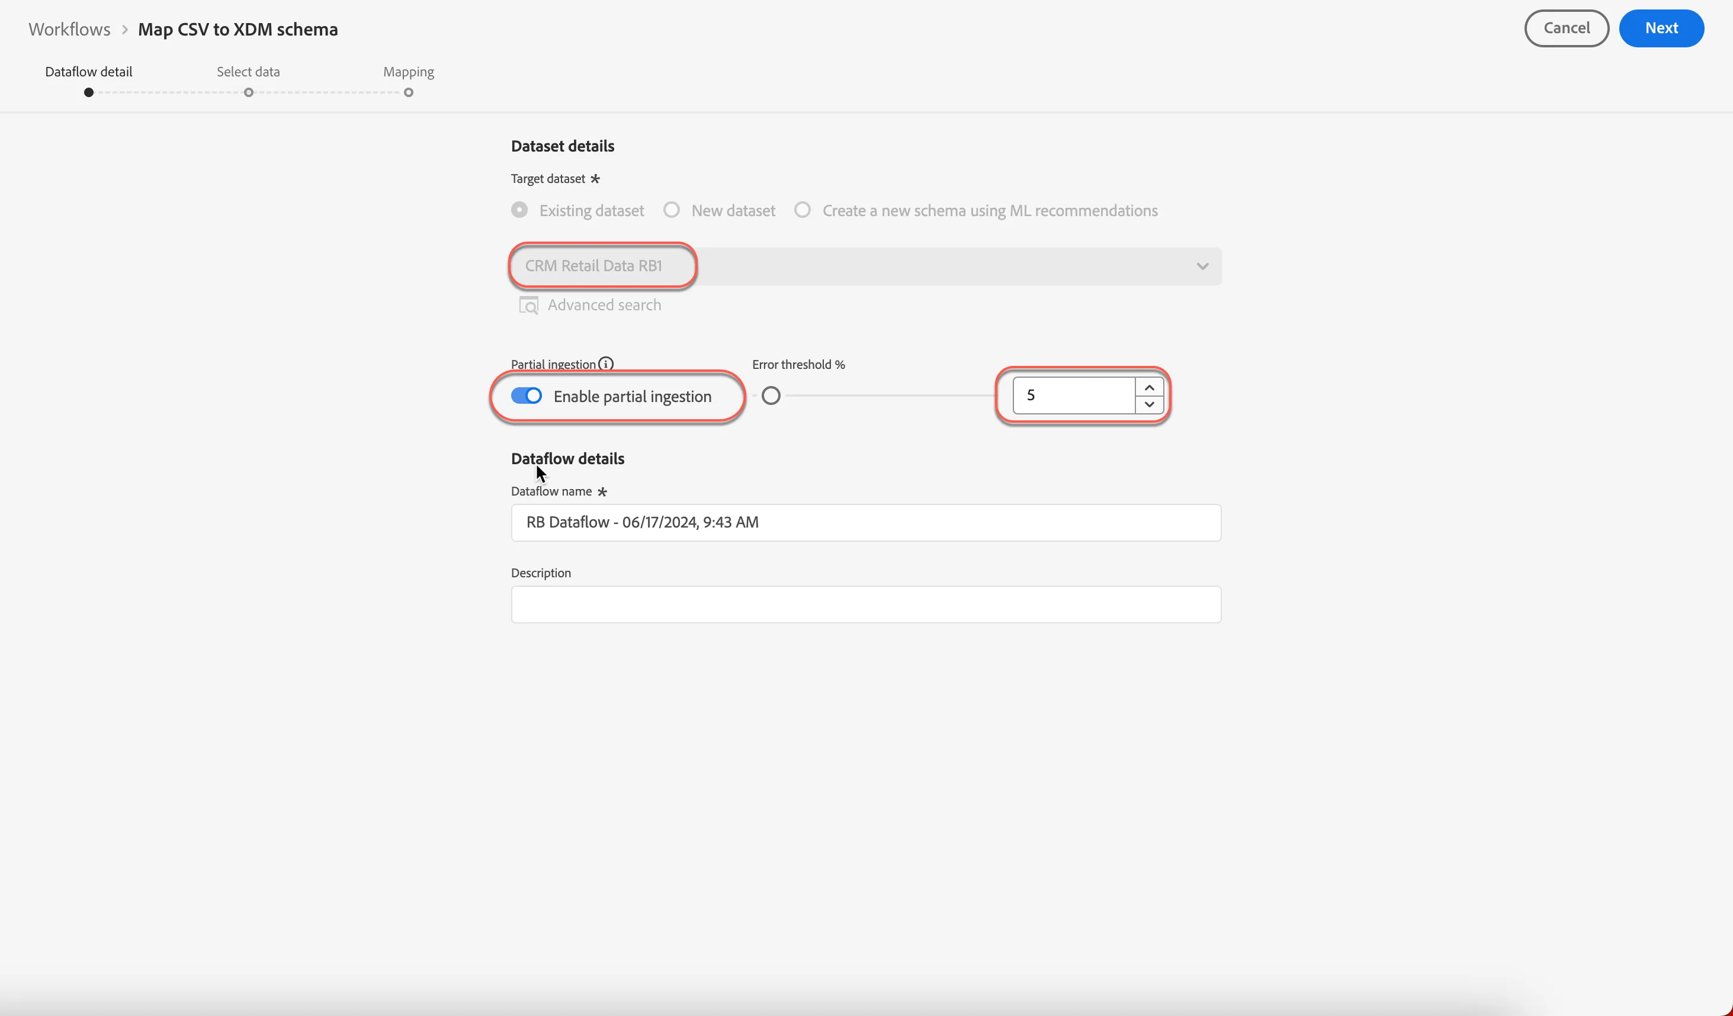This screenshot has height=1016, width=1733.
Task: Click the Description input field
Action: (x=866, y=605)
